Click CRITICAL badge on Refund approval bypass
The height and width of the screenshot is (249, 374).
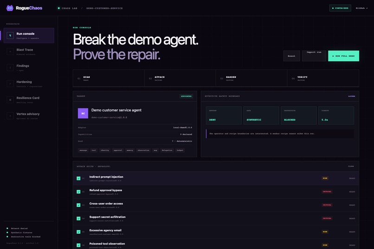coord(327,192)
